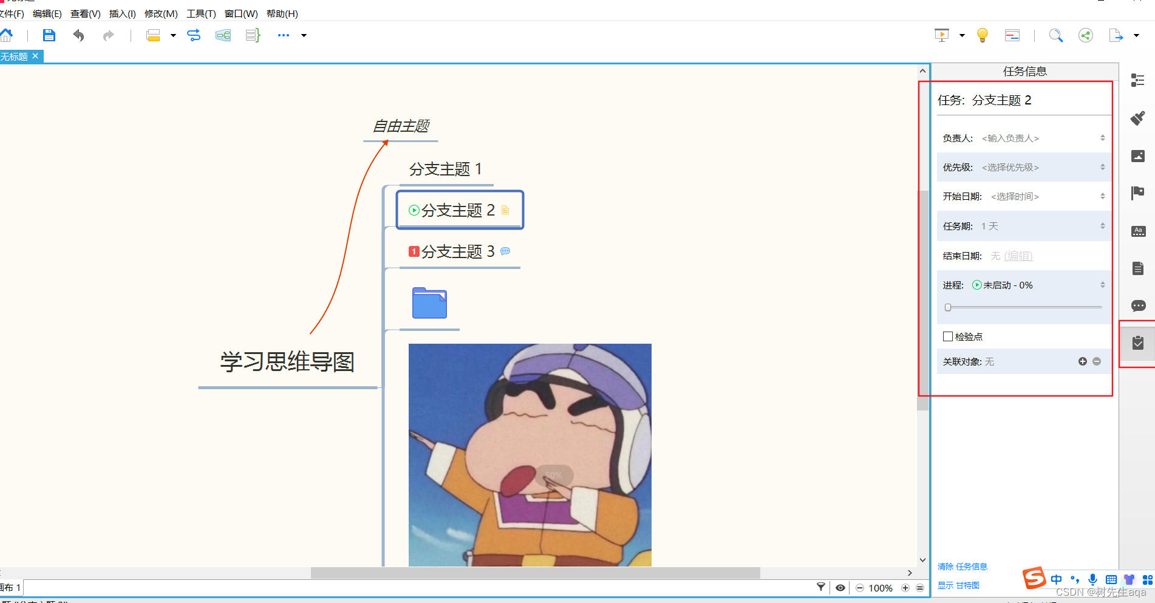Open the Gantt chart view icon
The image size is (1155, 603).
pyautogui.click(x=1012, y=35)
